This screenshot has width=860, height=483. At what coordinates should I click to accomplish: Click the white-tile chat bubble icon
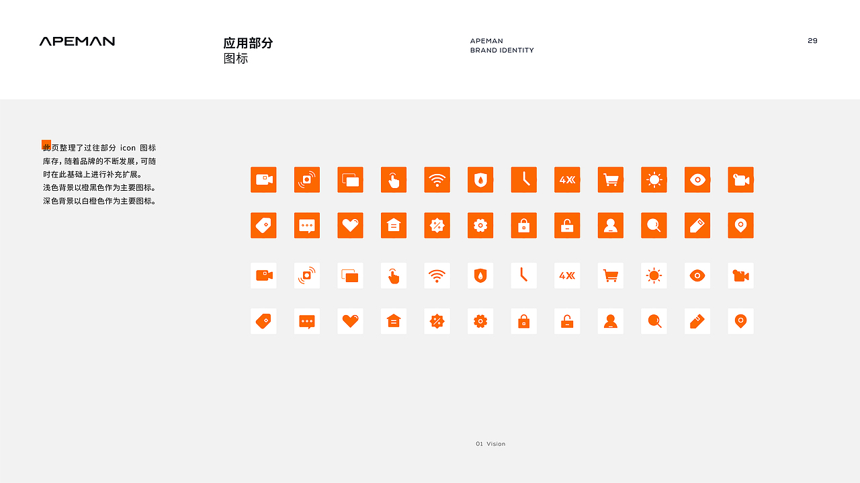pos(307,321)
